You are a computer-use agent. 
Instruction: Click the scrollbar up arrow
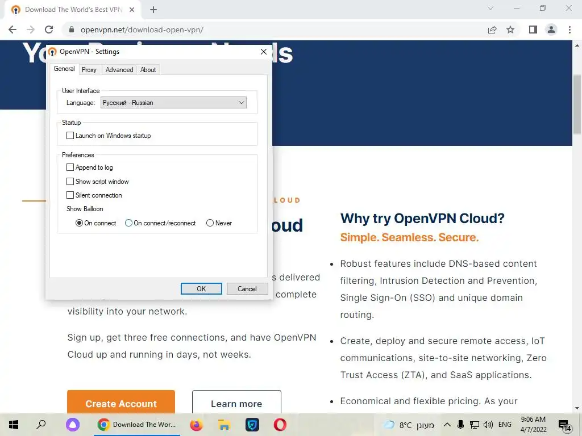[577, 45]
